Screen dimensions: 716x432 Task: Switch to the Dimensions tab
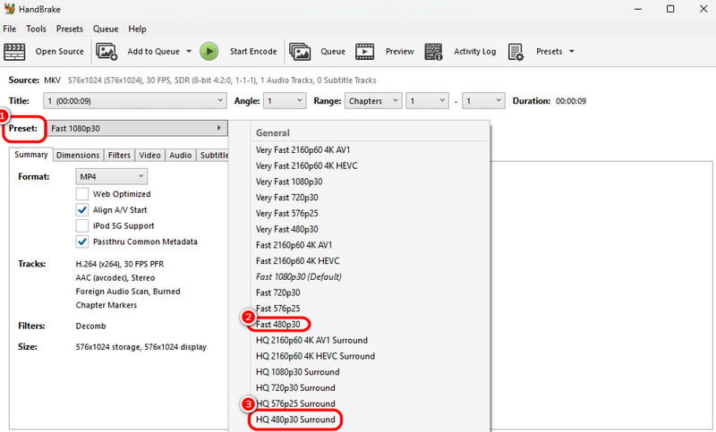pyautogui.click(x=78, y=155)
